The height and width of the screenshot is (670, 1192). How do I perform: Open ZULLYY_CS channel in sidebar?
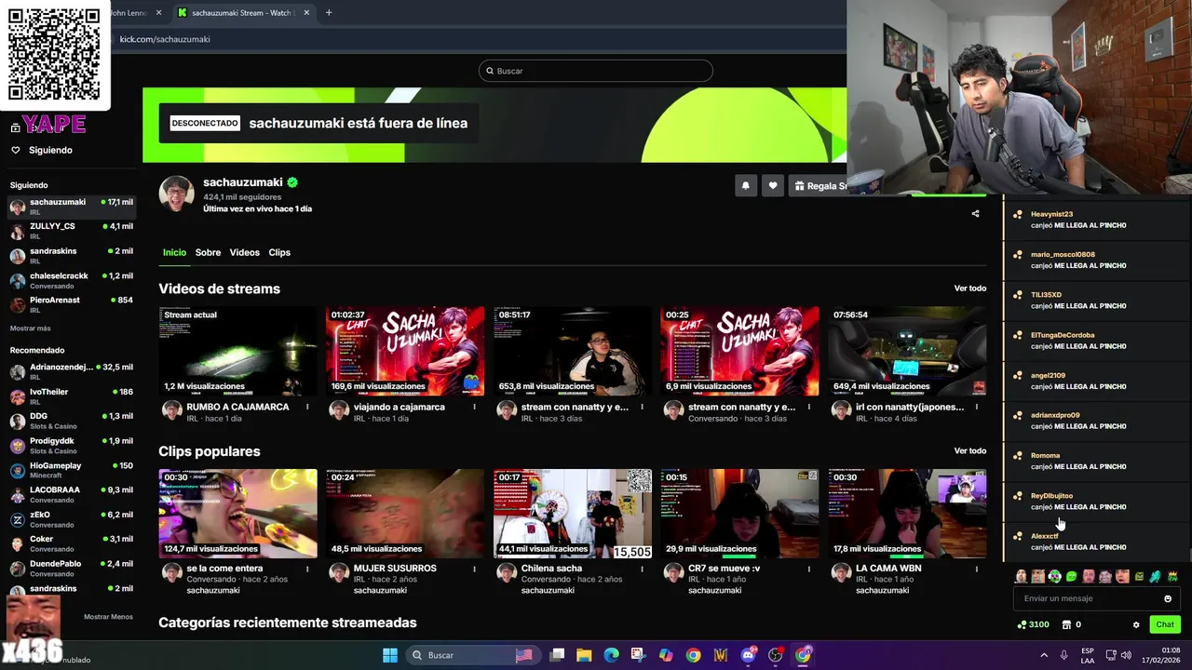coord(72,230)
